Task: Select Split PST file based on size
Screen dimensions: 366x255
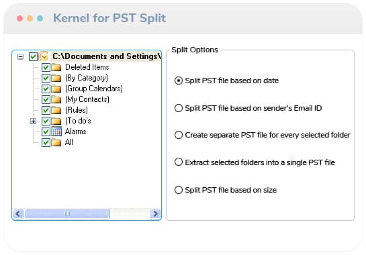Action: (x=179, y=190)
